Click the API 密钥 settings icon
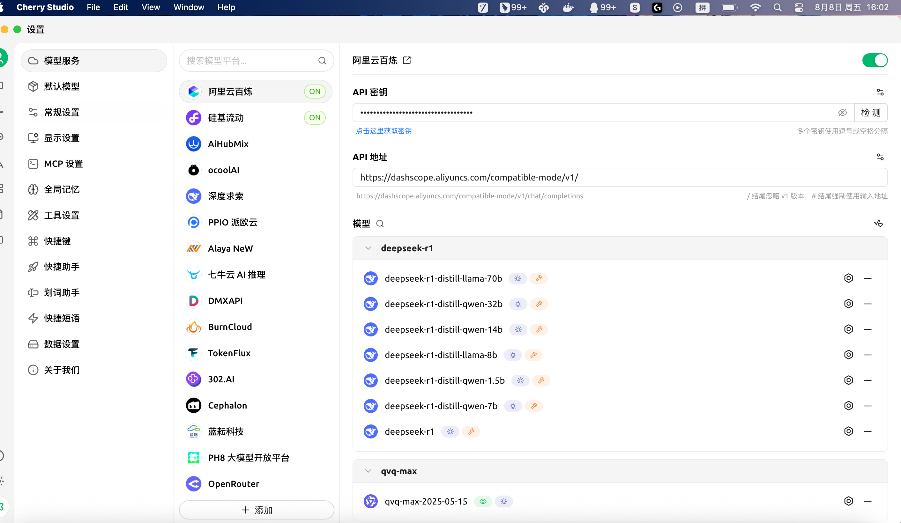This screenshot has width=901, height=523. [x=880, y=92]
